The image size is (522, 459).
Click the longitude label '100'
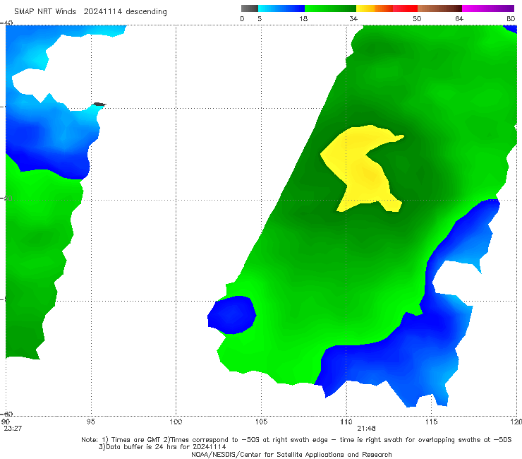(176, 422)
